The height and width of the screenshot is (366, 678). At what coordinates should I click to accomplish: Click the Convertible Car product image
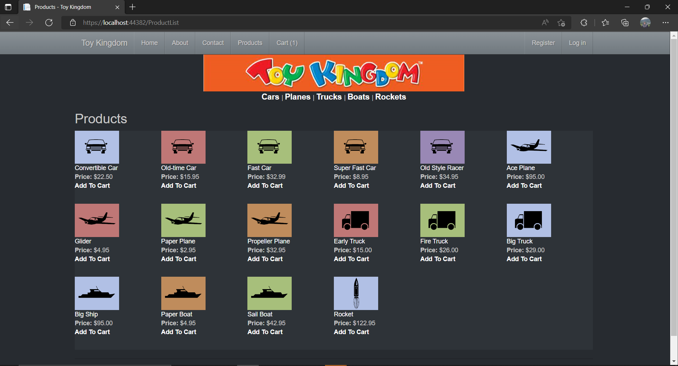[x=97, y=147]
